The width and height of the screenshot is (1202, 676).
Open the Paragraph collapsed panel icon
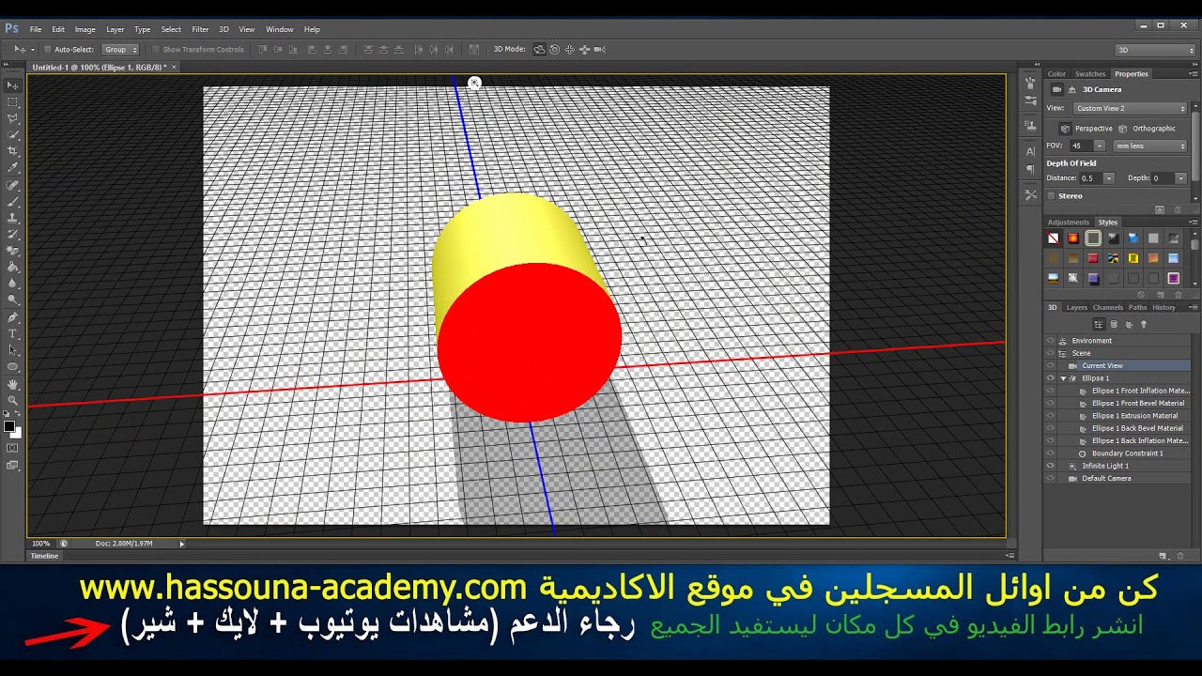click(1030, 169)
